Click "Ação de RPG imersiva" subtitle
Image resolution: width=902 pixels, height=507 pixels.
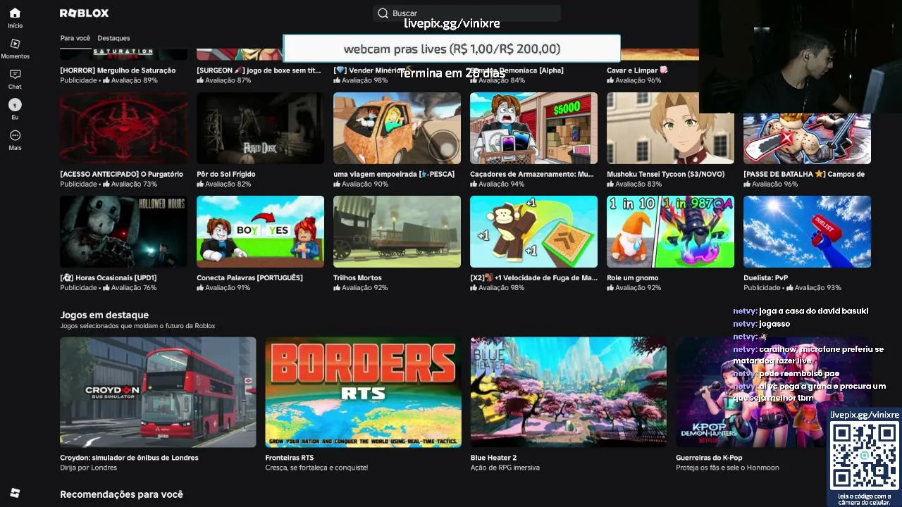(505, 468)
